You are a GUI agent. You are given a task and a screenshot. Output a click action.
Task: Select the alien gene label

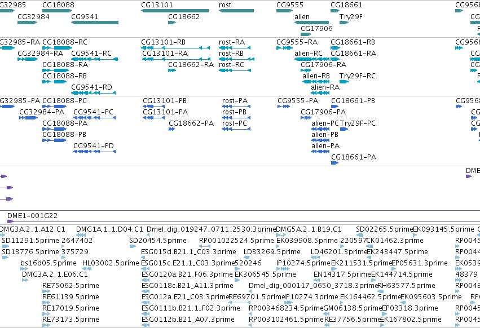tap(302, 16)
